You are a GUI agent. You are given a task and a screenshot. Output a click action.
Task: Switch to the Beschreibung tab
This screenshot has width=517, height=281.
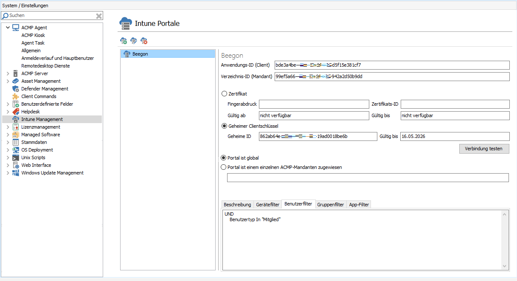[237, 205]
